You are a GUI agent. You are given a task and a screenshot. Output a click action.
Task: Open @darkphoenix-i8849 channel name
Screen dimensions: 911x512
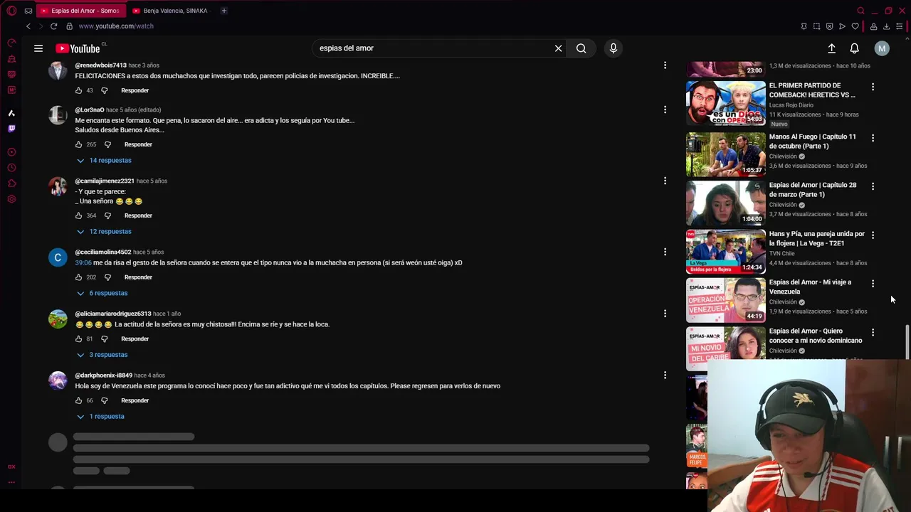click(x=104, y=375)
